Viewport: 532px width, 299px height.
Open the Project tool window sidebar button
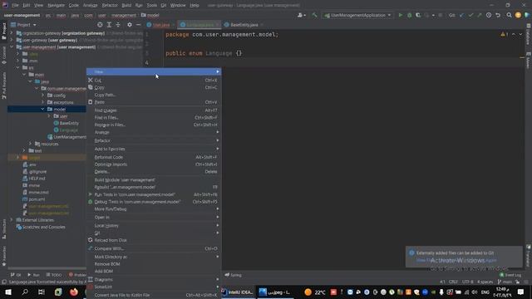pos(3,32)
